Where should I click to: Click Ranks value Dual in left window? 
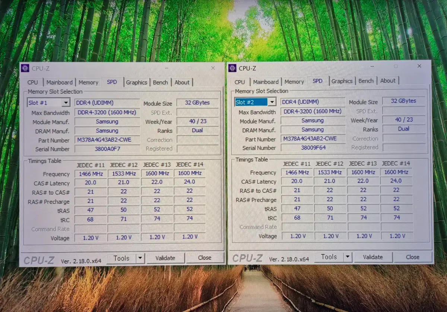[x=197, y=131]
